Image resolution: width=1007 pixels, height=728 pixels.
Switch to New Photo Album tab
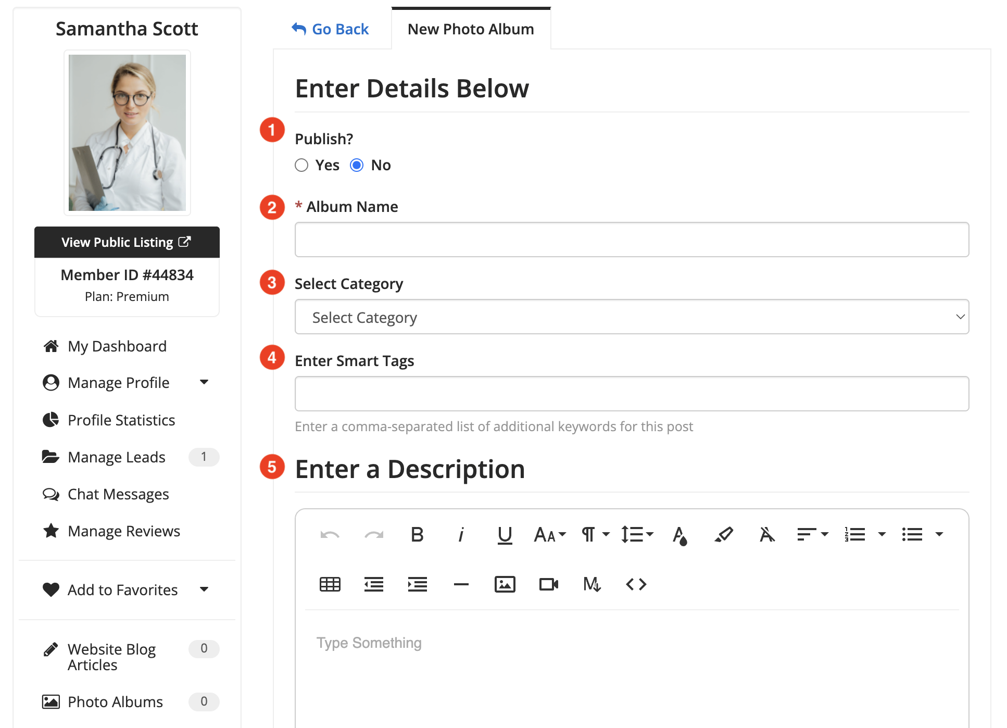[471, 29]
